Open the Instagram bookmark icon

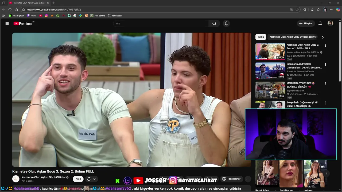coord(46,16)
